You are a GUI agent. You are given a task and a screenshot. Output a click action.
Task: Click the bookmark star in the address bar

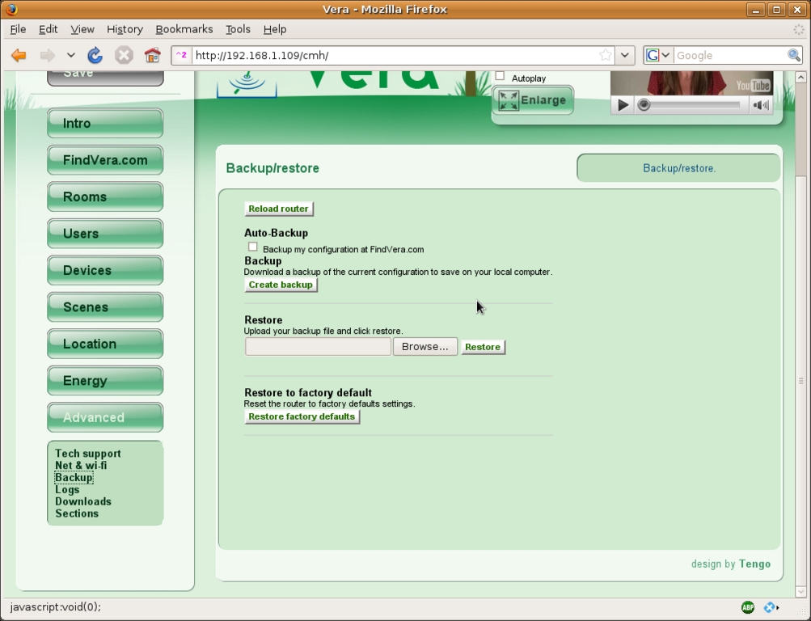pyautogui.click(x=606, y=56)
